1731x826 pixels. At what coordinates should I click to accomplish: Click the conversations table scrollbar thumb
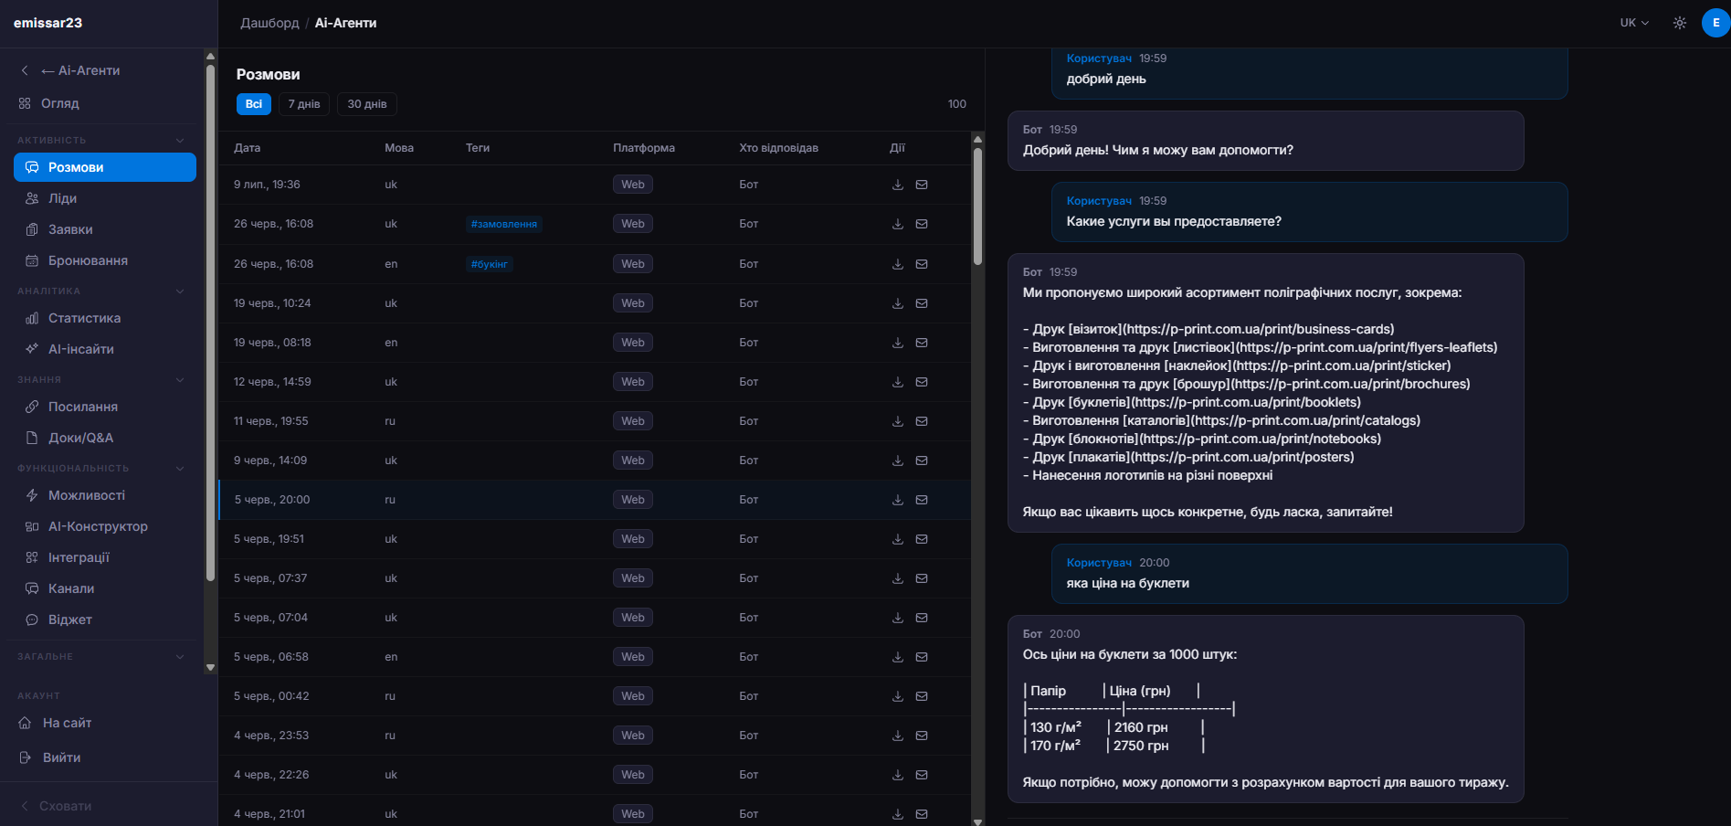tap(977, 206)
